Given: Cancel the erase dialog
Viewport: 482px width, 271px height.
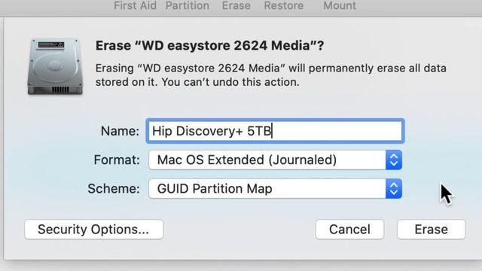Looking at the screenshot, I should pos(349,229).
